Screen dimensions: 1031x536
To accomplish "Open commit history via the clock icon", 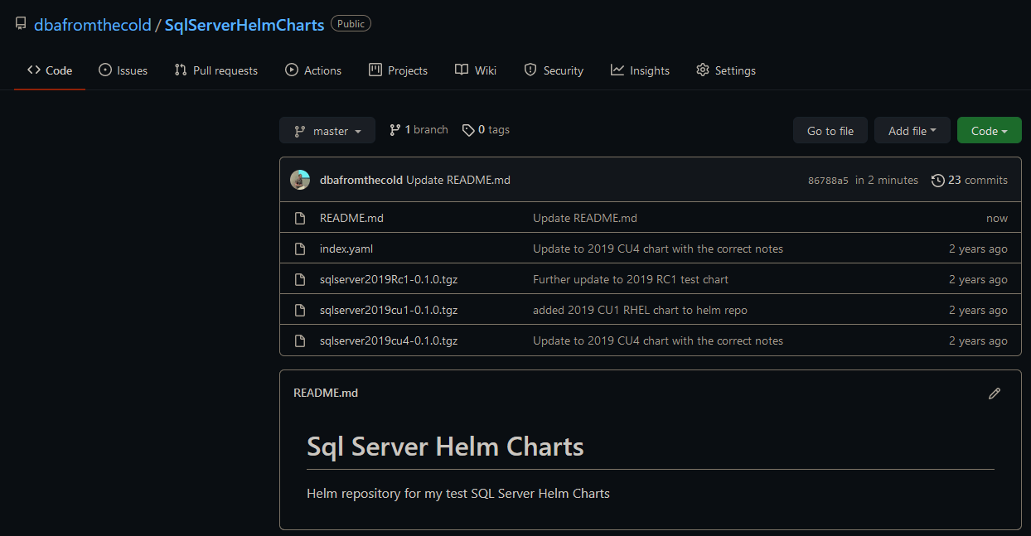I will [938, 180].
